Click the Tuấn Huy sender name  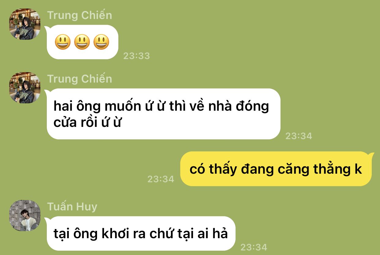72,207
